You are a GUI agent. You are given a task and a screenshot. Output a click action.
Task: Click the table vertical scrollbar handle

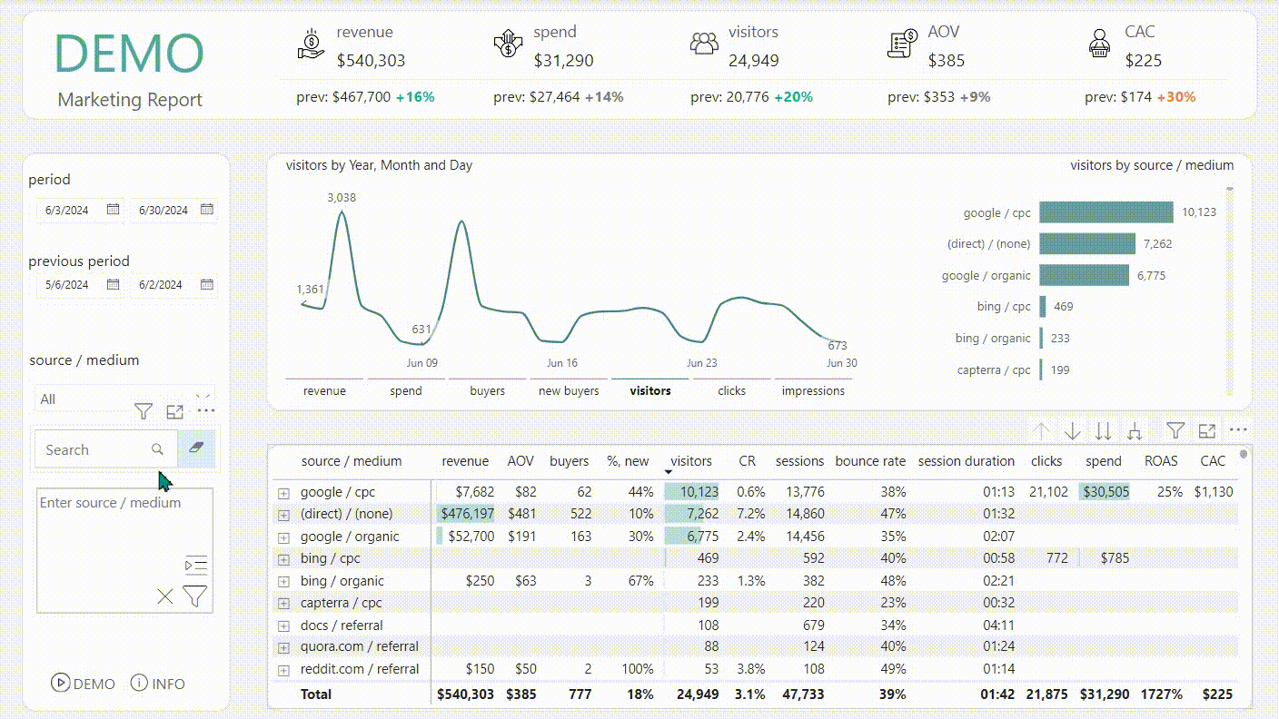click(1244, 455)
